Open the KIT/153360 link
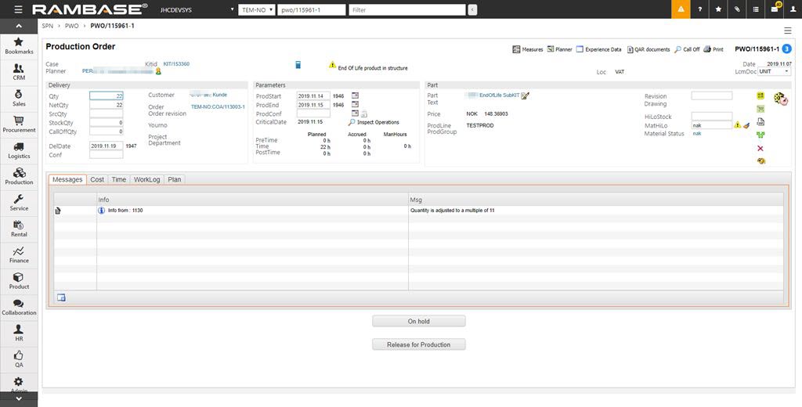Viewport: 802px width, 407px height. point(176,64)
